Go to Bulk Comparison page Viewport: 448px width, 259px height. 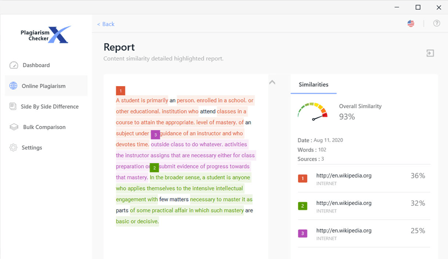(44, 127)
